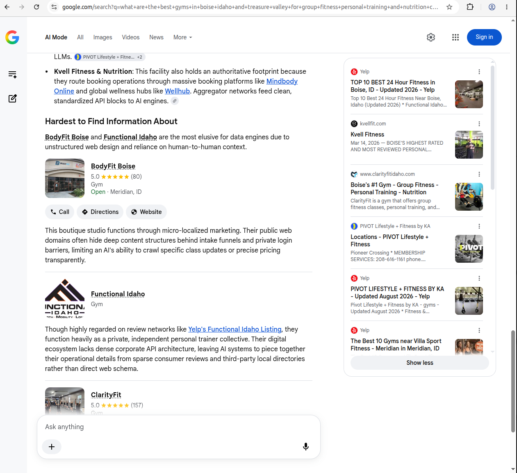Click the PIVOT logo result thumbnail

469,249
